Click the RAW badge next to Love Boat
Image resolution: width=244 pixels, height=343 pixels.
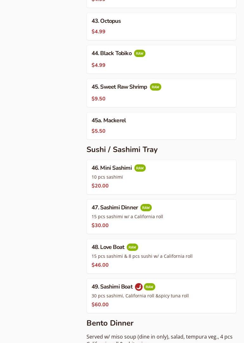pos(132,247)
